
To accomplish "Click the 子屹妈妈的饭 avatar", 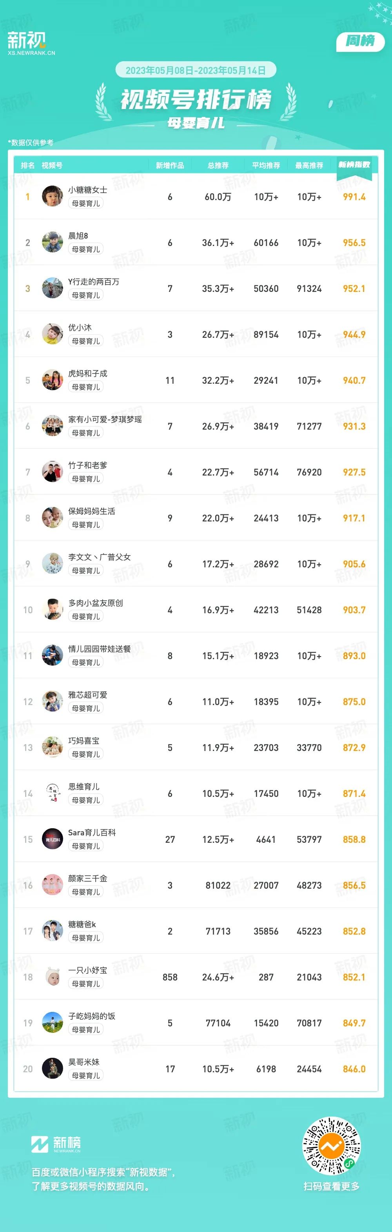I will pyautogui.click(x=52, y=1022).
